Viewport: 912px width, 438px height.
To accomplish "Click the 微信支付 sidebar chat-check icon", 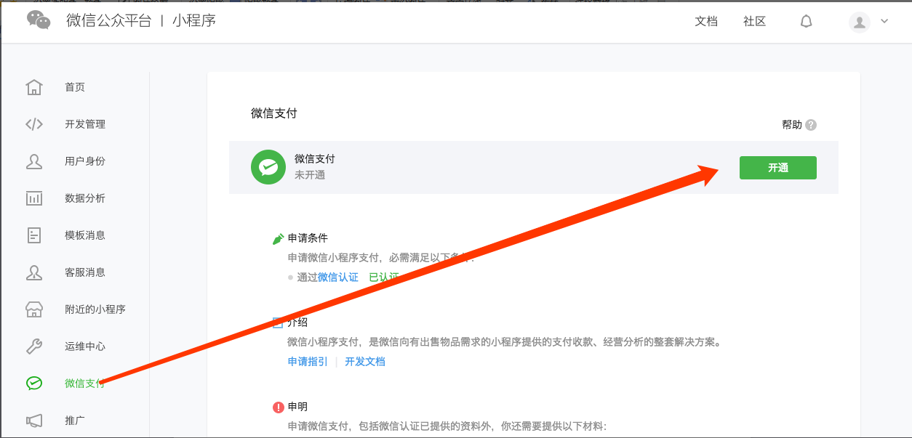I will point(34,384).
